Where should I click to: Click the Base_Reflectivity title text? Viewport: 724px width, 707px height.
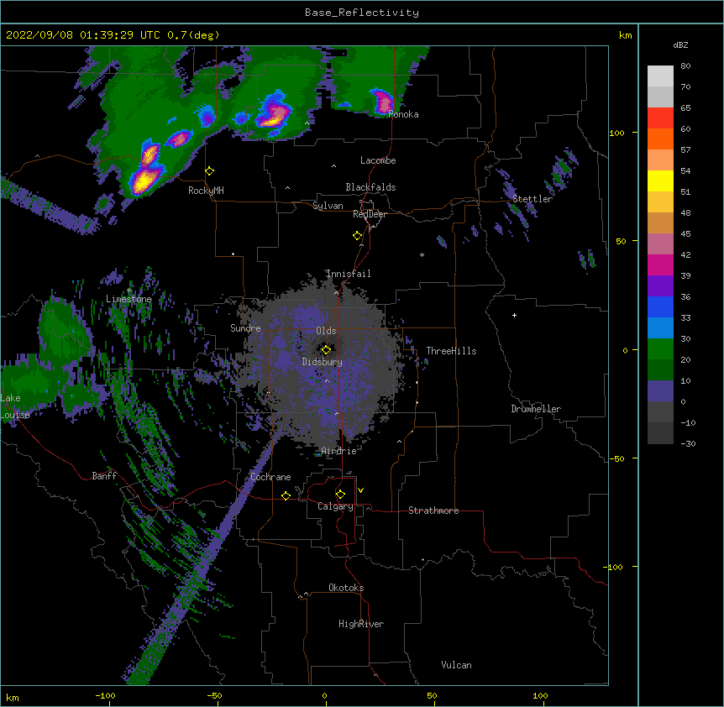pos(362,13)
